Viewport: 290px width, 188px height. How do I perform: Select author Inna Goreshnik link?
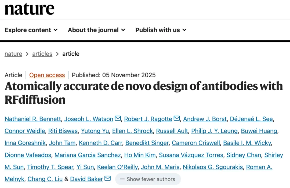pyautogui.click(x=25, y=143)
